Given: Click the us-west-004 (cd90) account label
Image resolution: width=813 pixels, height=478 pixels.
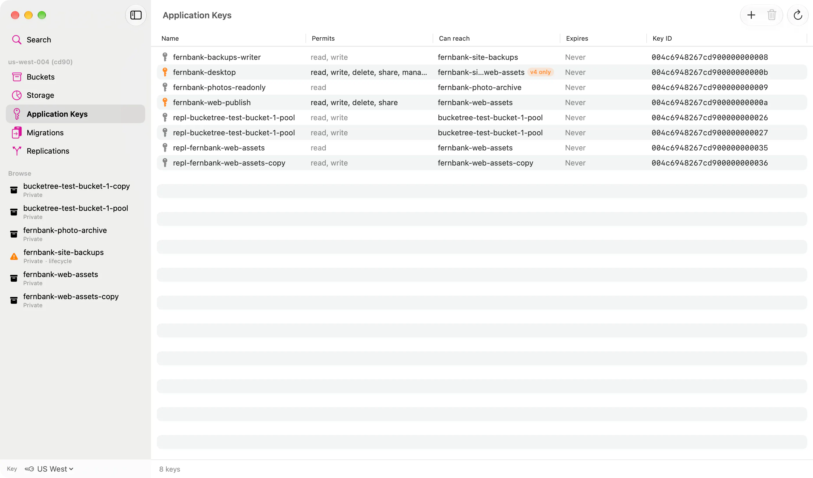Looking at the screenshot, I should [40, 62].
